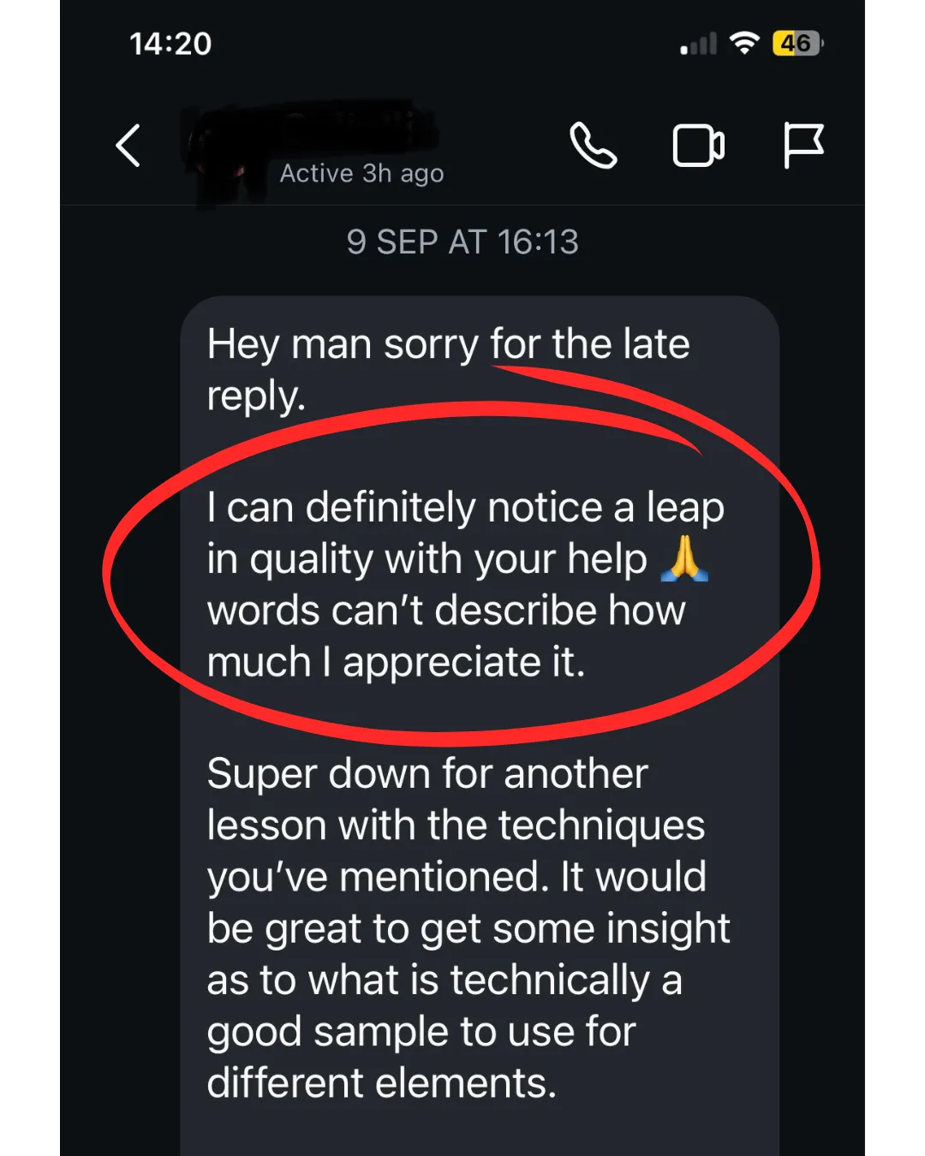Tap the 9 SEP AT 16:13 timestamp
Image resolution: width=925 pixels, height=1156 pixels.
pos(462,242)
